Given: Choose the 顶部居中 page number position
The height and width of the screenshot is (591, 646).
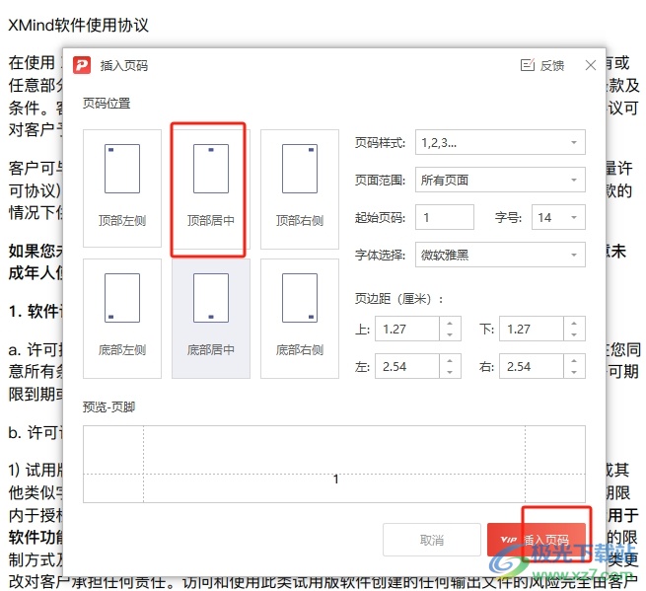Looking at the screenshot, I should tap(210, 188).
